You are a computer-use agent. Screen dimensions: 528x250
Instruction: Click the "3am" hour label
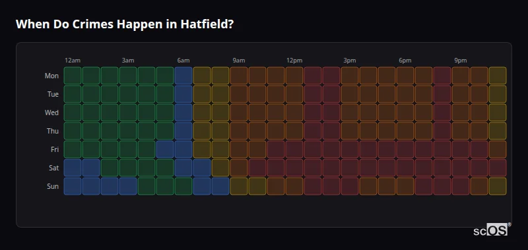[128, 61]
